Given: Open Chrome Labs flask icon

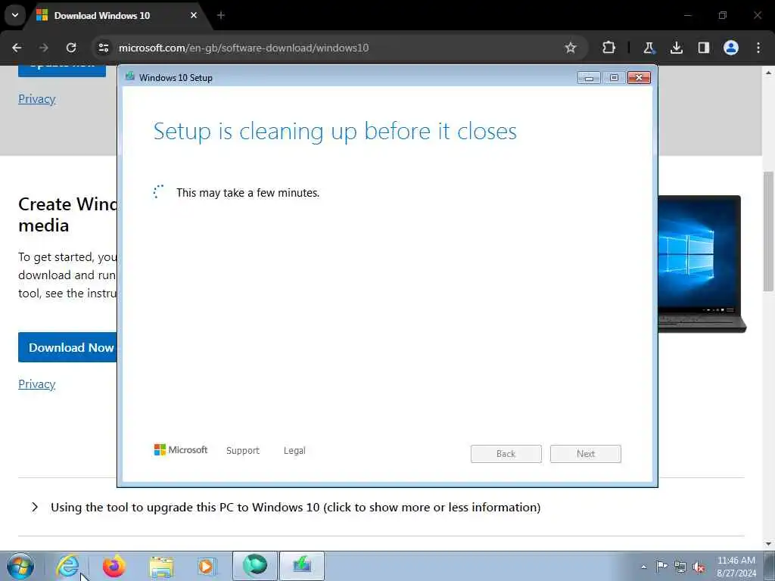Looking at the screenshot, I should coord(649,48).
